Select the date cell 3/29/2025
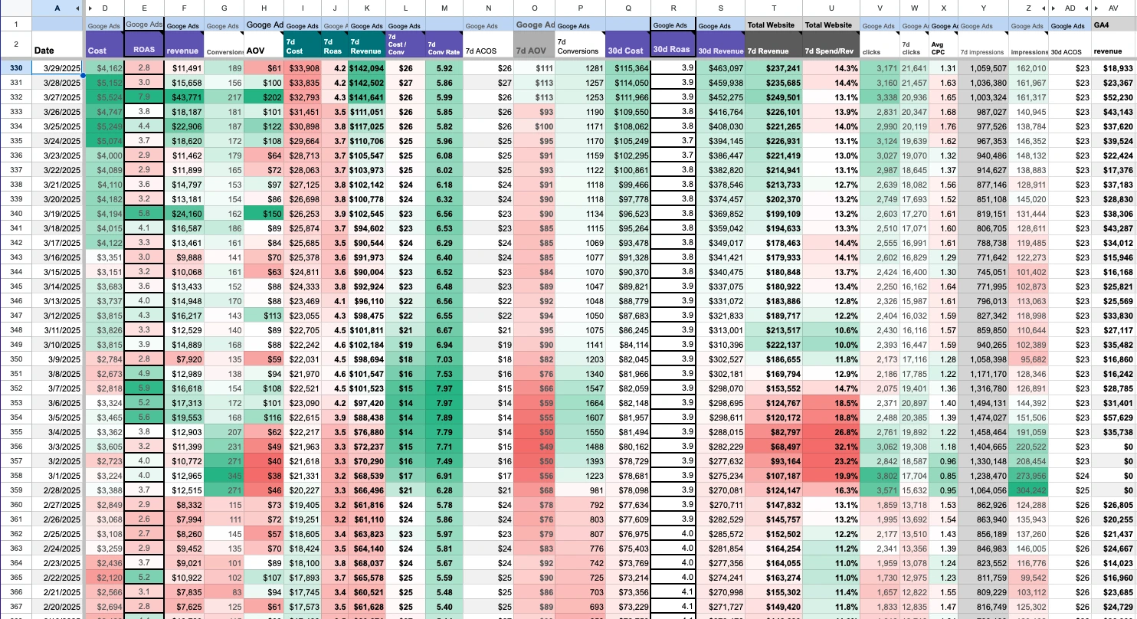1137x619 pixels. point(57,68)
